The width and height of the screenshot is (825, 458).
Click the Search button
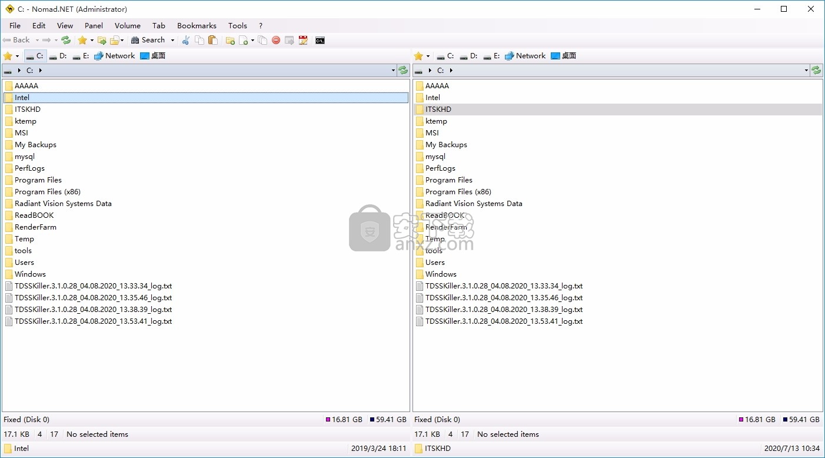[x=148, y=40]
